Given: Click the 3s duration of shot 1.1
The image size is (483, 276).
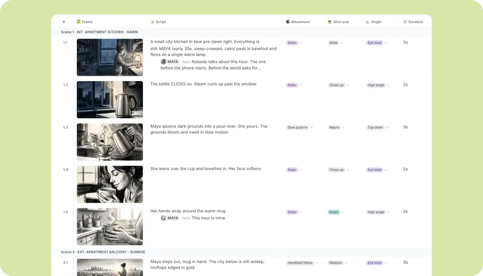Looking at the screenshot, I should (405, 42).
